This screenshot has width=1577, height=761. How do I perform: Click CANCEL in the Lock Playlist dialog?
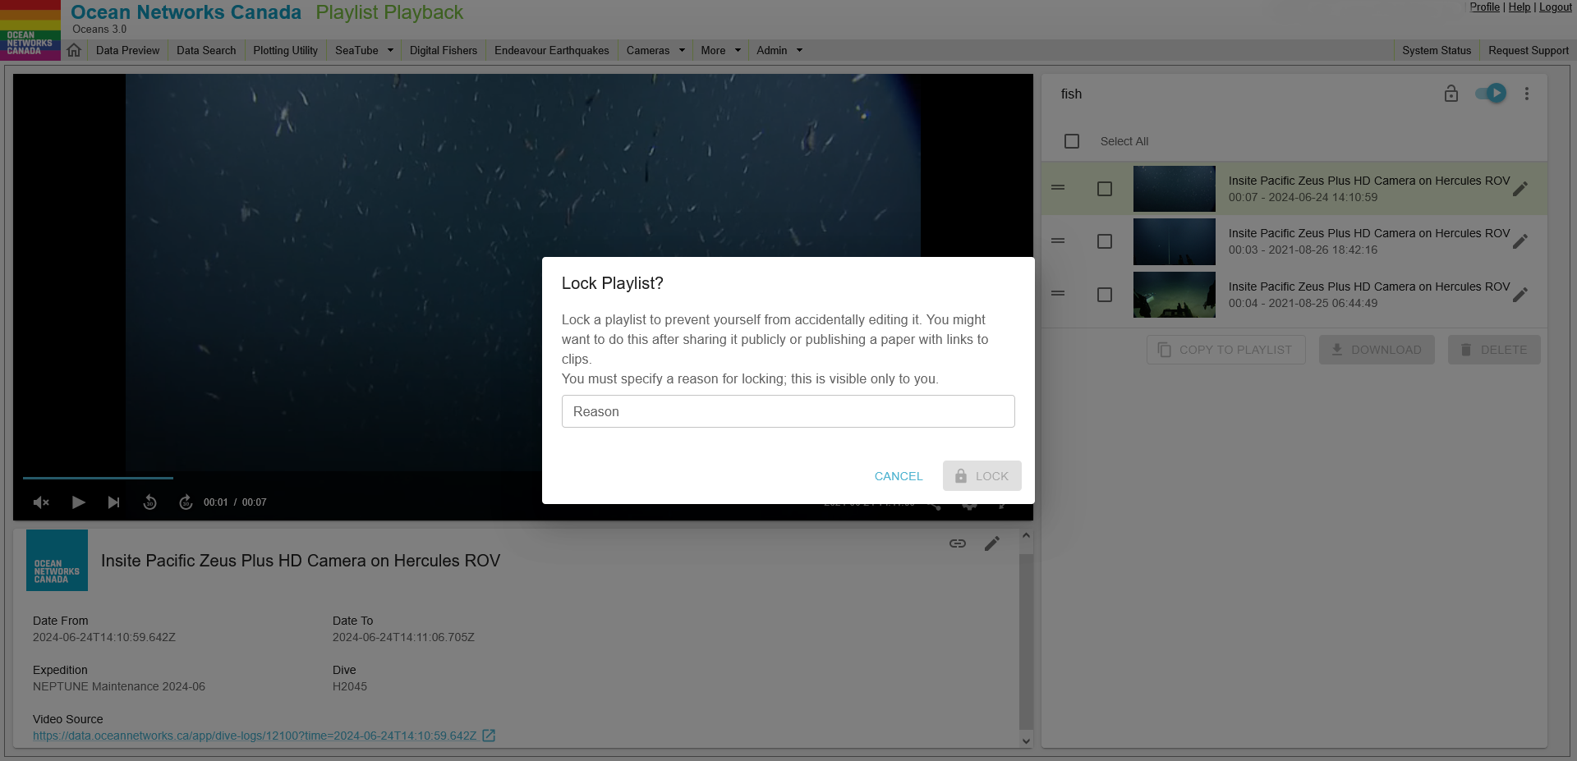click(x=899, y=476)
